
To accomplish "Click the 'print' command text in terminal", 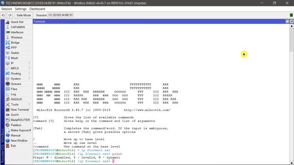I will coord(117,154).
